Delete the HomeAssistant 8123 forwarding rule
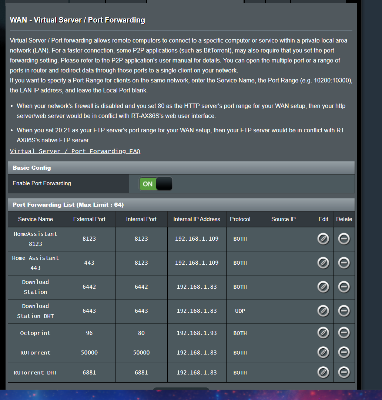The image size is (382, 400). coord(344,239)
